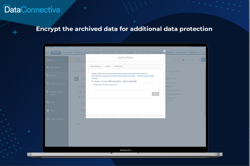Click the 'Archive Policy' dialog title

[x=125, y=58]
